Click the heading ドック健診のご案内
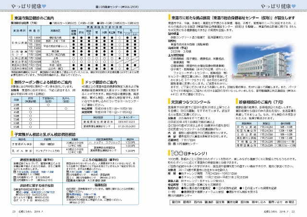The image size is (307, 217). coord(101,82)
